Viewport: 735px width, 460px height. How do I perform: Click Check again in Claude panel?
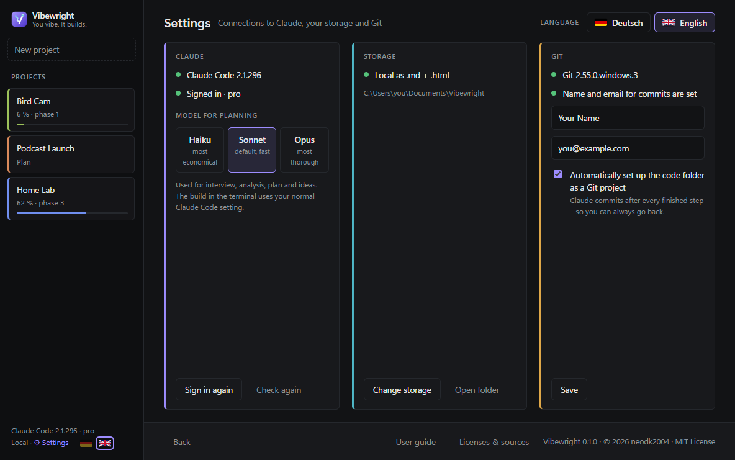click(x=279, y=390)
